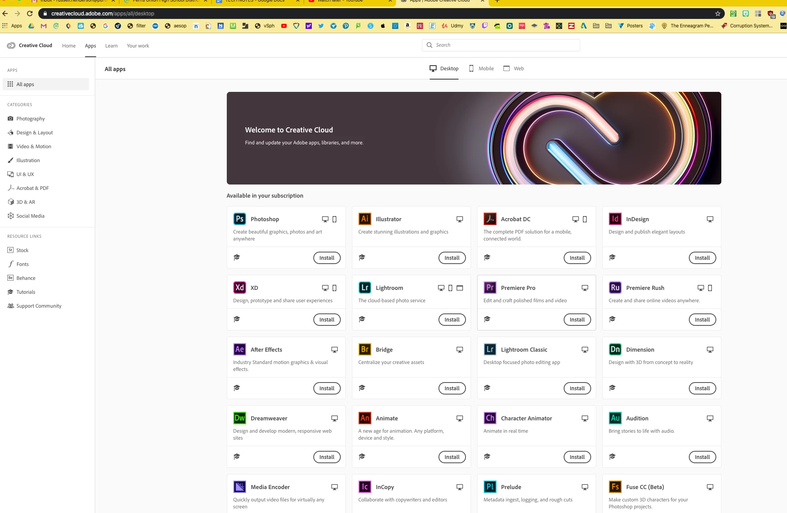This screenshot has width=787, height=513.
Task: Install Premiere Rush
Action: coord(702,320)
